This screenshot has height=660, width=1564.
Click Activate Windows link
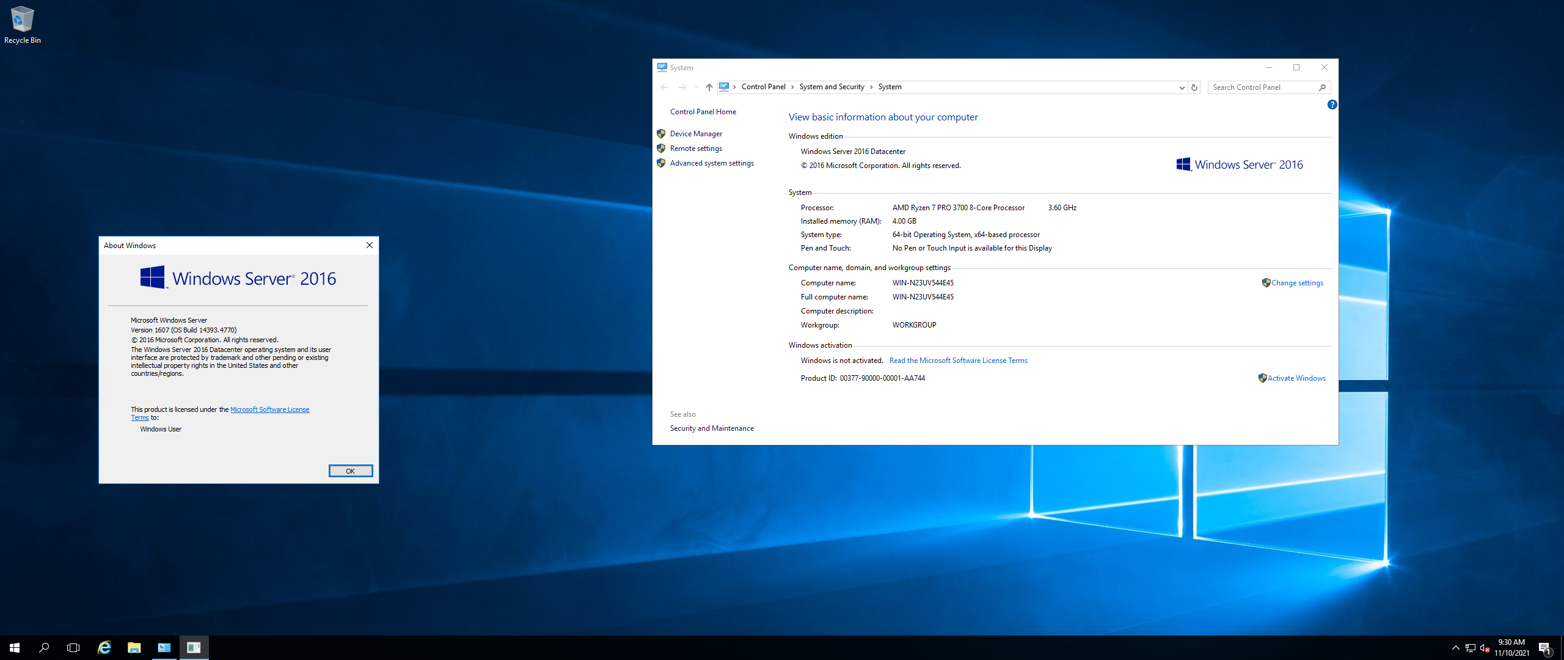1296,378
